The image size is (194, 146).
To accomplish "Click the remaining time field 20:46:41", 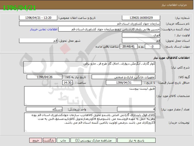I will (x=128, y=47).
